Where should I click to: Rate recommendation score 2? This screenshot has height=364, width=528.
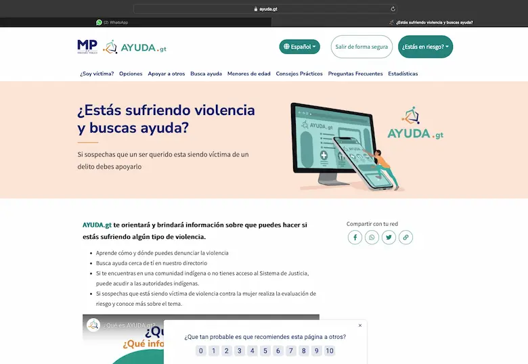(227, 351)
